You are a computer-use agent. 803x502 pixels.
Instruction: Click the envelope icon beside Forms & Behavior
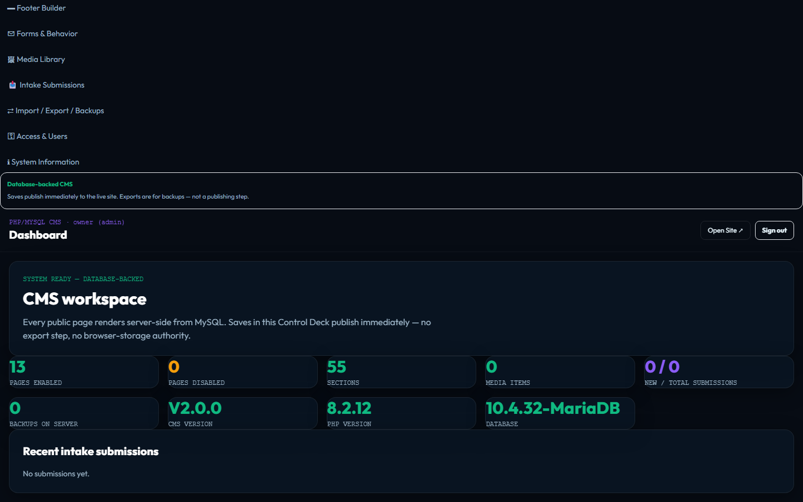(11, 34)
